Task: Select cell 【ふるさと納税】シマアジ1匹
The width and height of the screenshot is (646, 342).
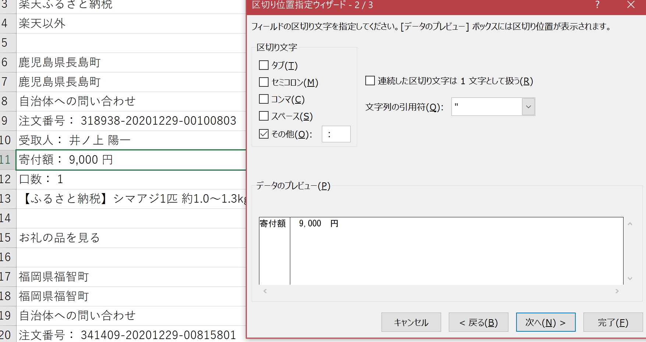Action: tap(131, 199)
